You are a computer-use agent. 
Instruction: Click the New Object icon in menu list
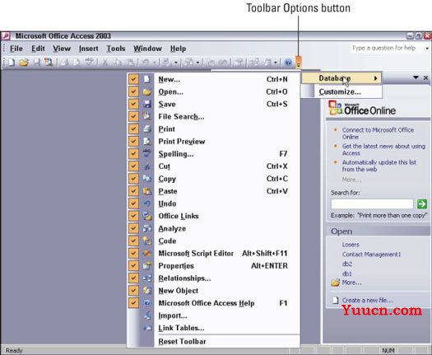click(x=147, y=291)
